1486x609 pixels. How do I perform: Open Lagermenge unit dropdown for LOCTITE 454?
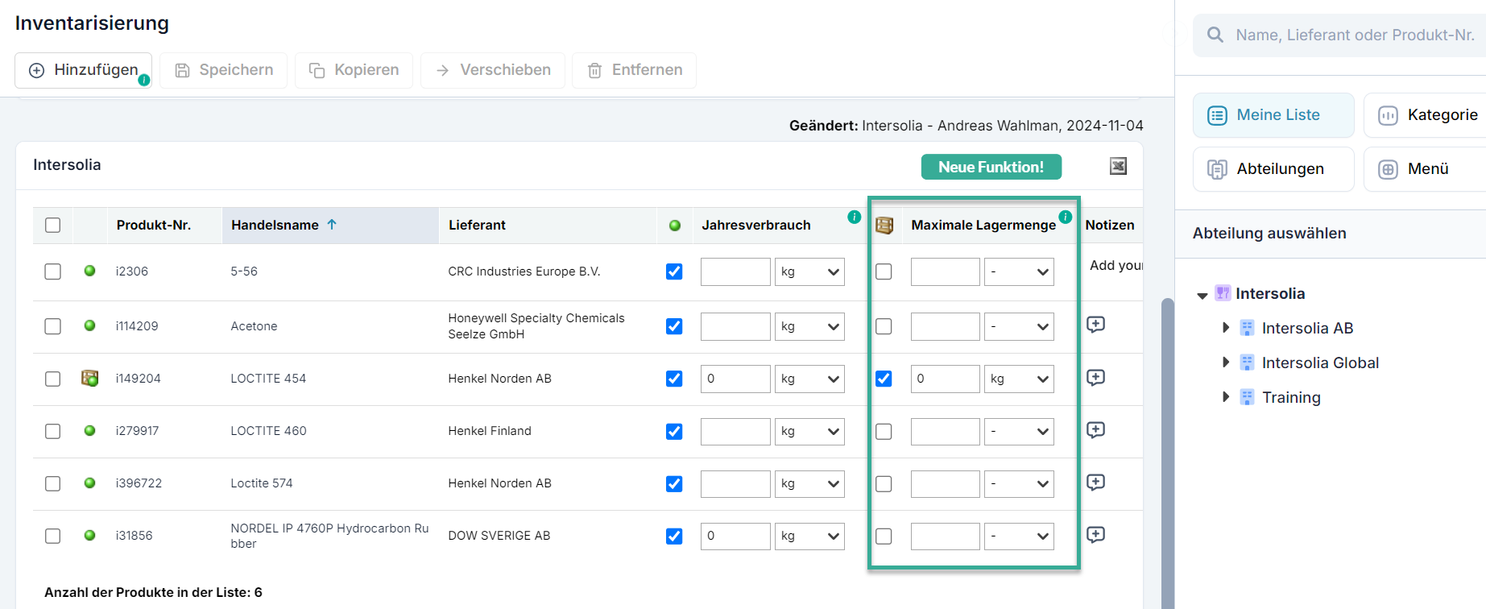click(x=1019, y=379)
